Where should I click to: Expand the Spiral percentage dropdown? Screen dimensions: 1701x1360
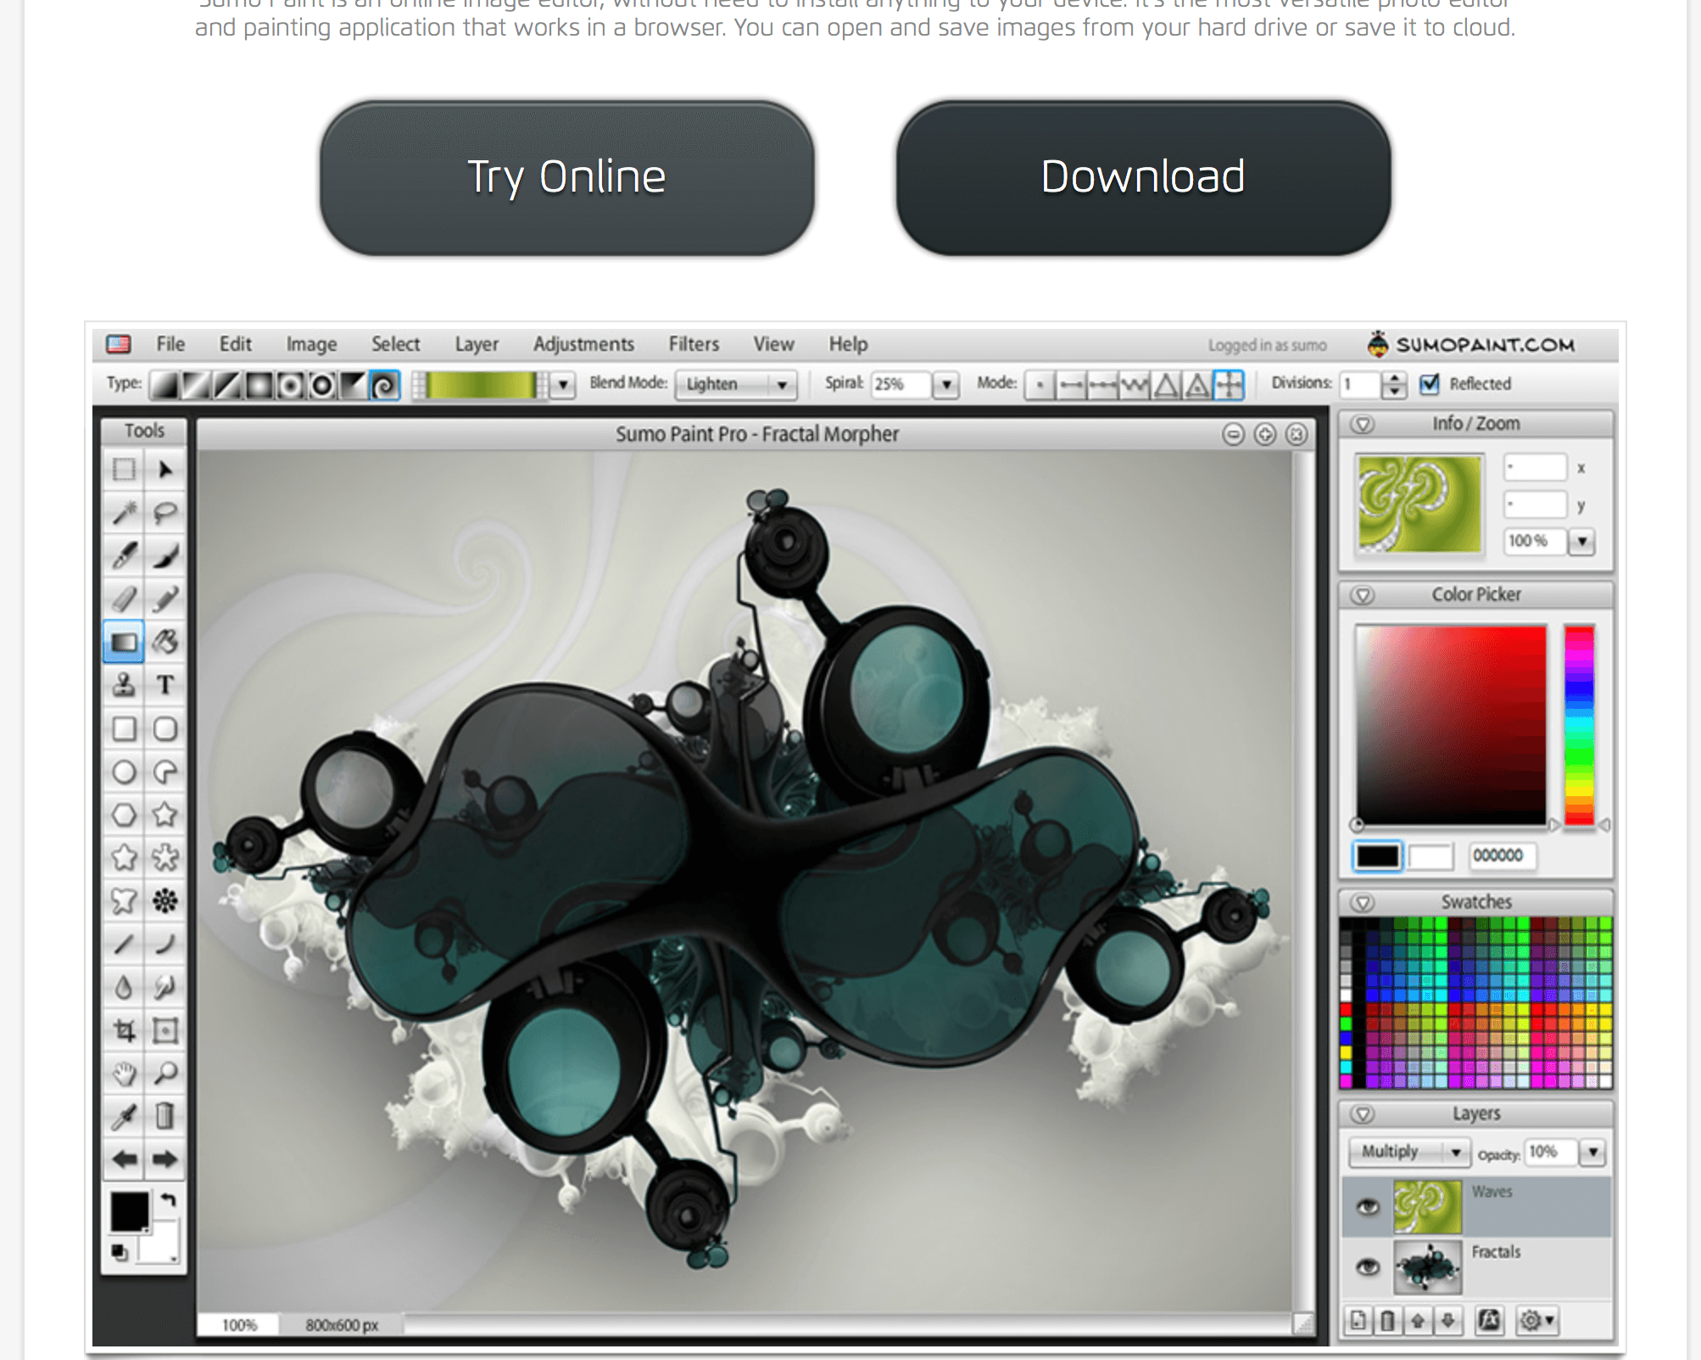point(949,383)
